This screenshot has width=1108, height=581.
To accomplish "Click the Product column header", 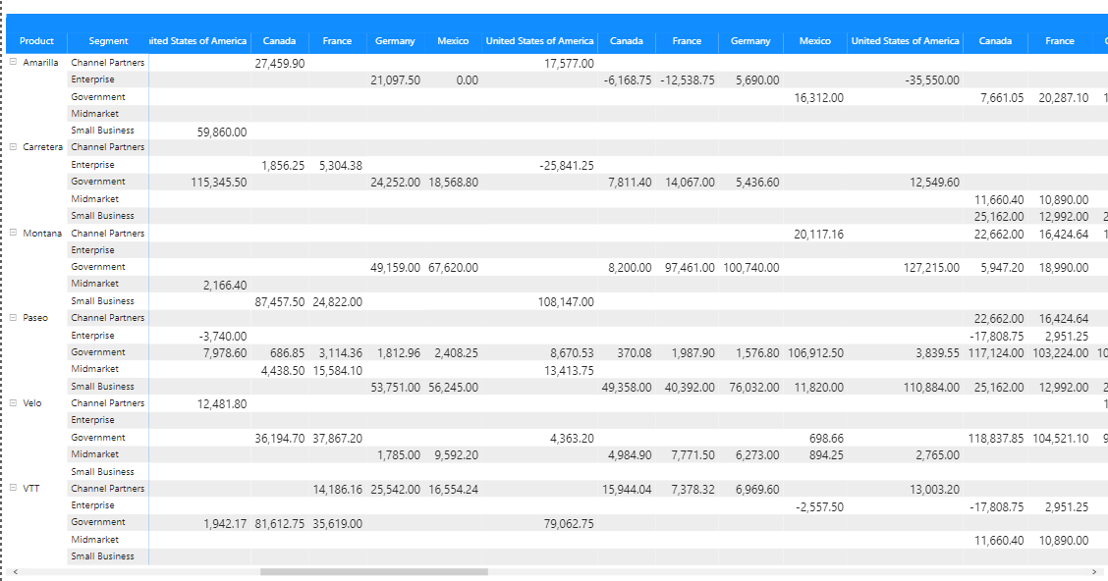I will [36, 41].
